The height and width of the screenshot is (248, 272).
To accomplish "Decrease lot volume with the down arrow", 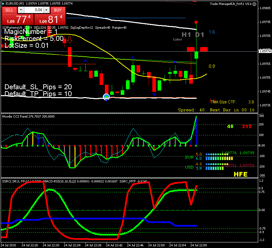I will pyautogui.click(x=21, y=10).
